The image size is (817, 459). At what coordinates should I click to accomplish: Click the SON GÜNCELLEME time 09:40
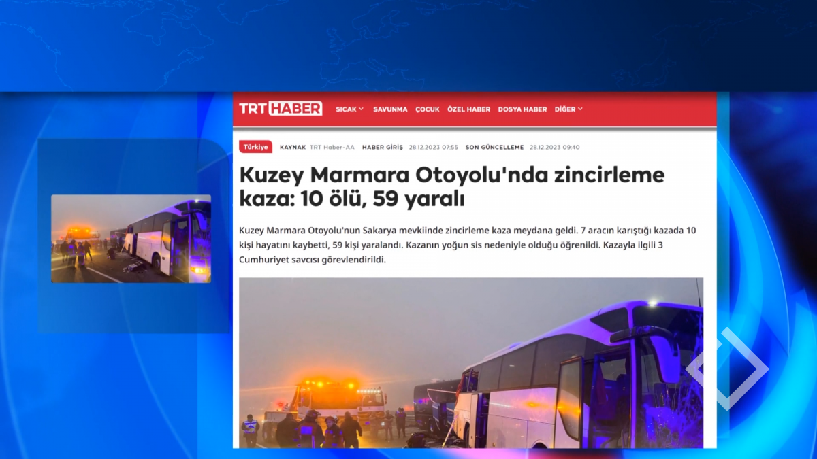[554, 148]
